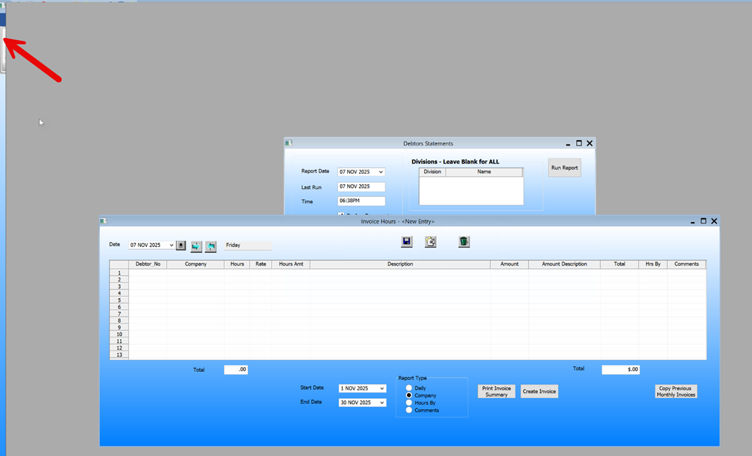Click the small button beside the Date dropdown
Screen dimensions: 752x456
[181, 246]
